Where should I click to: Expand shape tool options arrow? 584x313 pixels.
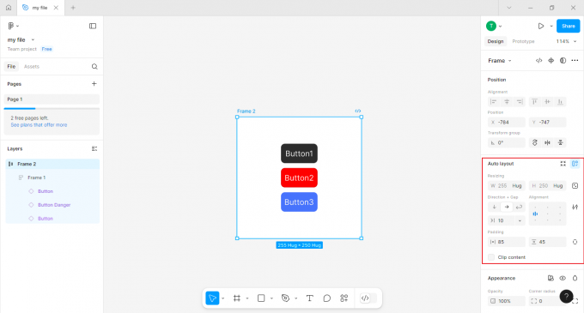[271, 298]
